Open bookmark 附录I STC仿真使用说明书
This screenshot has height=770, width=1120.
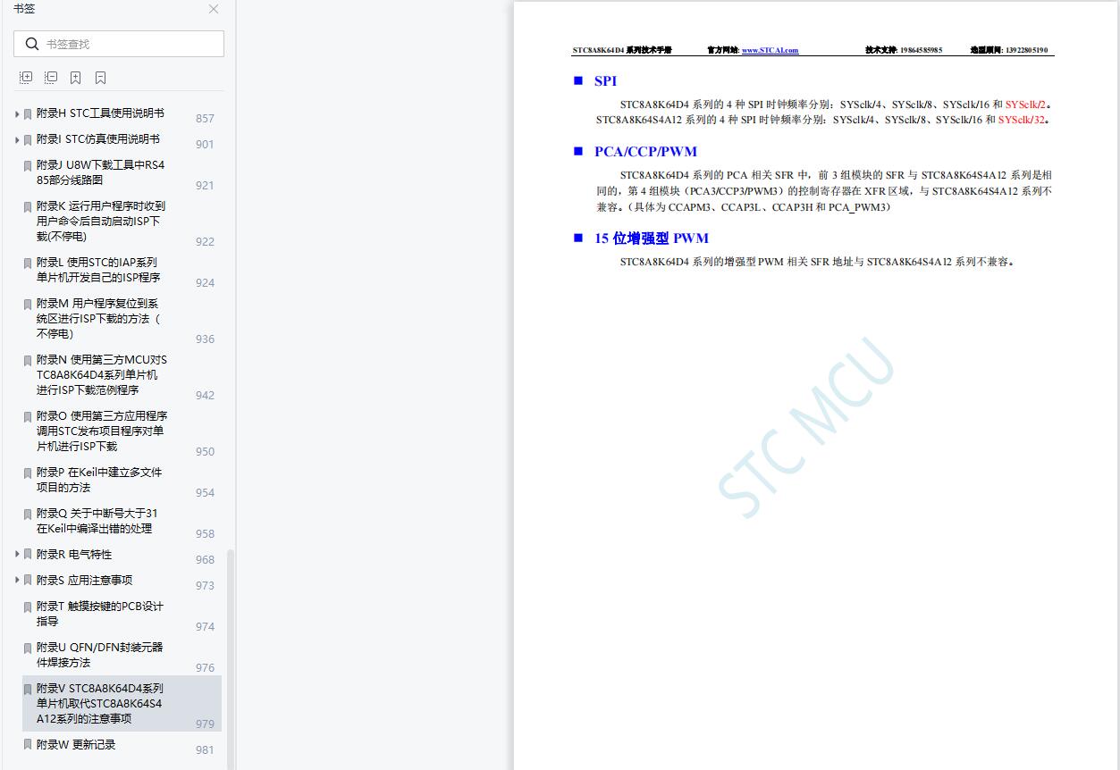98,139
